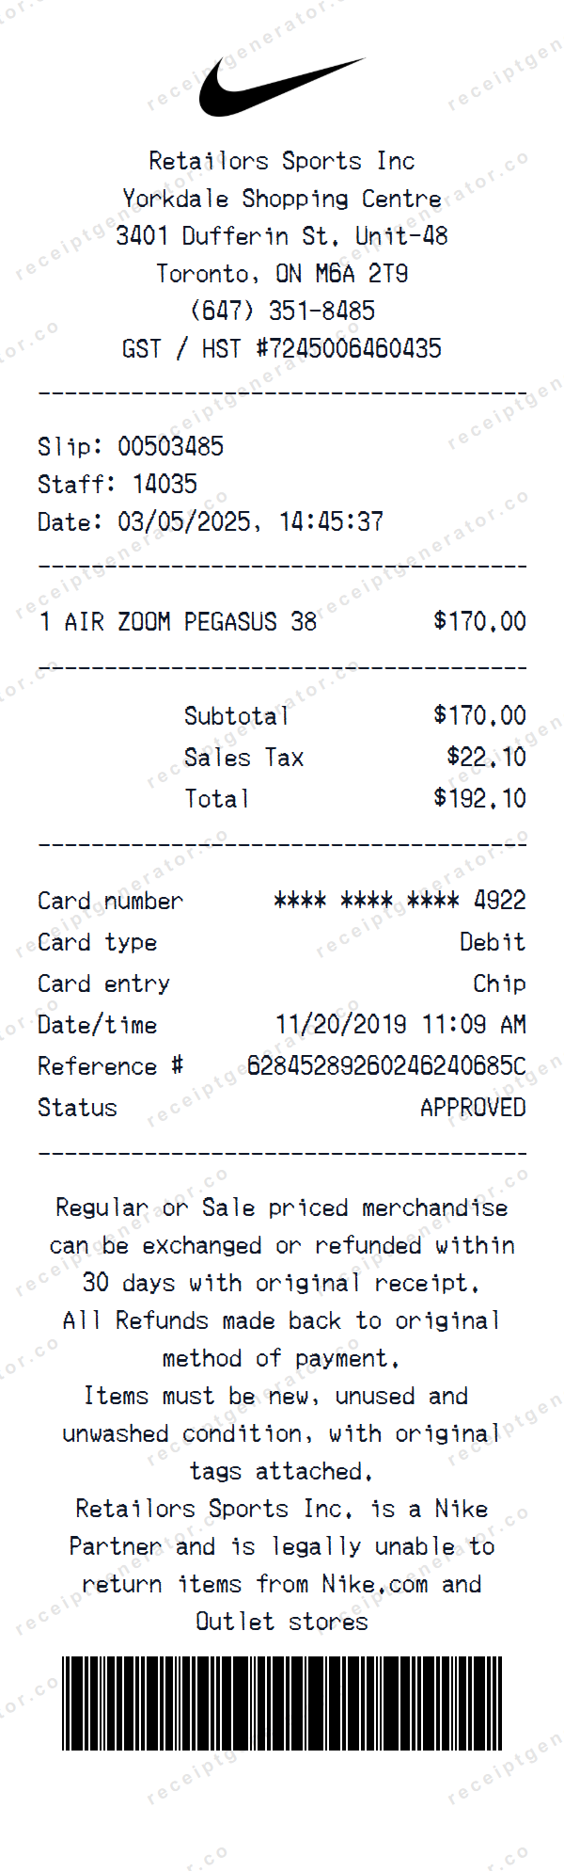Click the Sales Tax amount $22.10

(x=486, y=757)
